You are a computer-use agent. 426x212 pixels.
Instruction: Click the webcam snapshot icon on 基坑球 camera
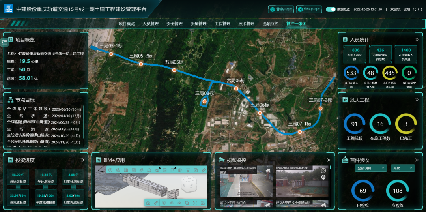[x=323, y=178]
